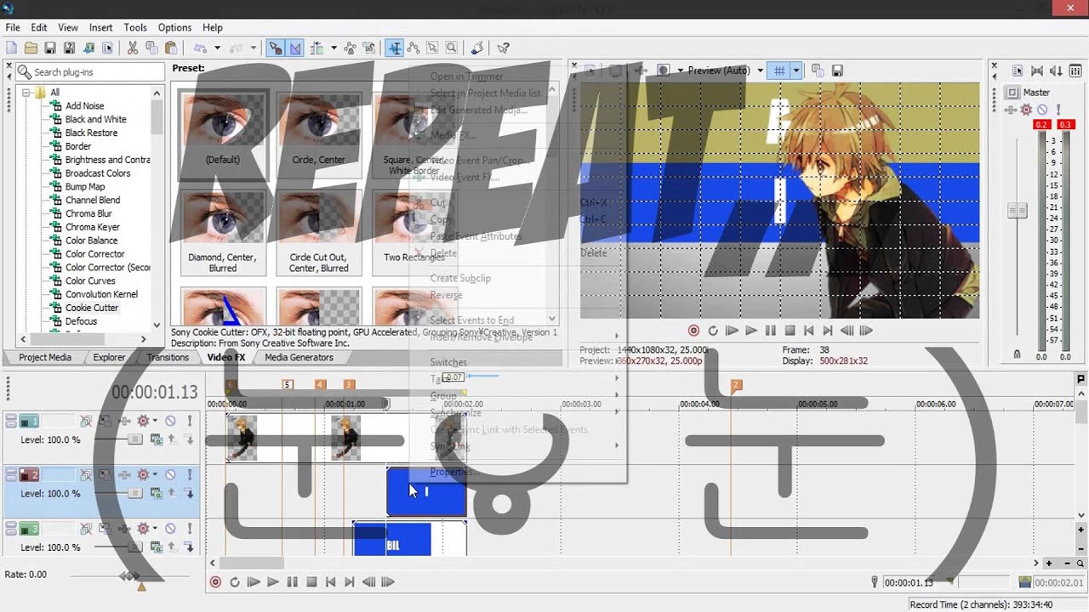Click Play in the timeline transport bar
The image size is (1089, 612).
[273, 582]
